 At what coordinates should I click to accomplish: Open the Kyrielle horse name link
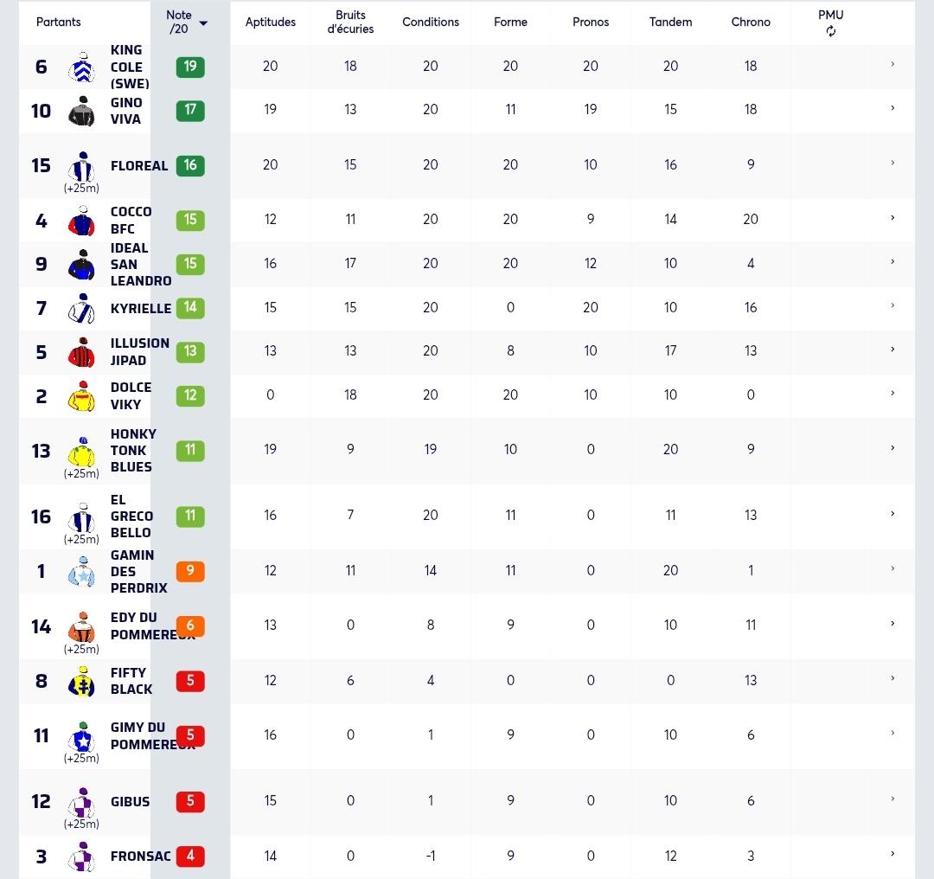pyautogui.click(x=141, y=308)
